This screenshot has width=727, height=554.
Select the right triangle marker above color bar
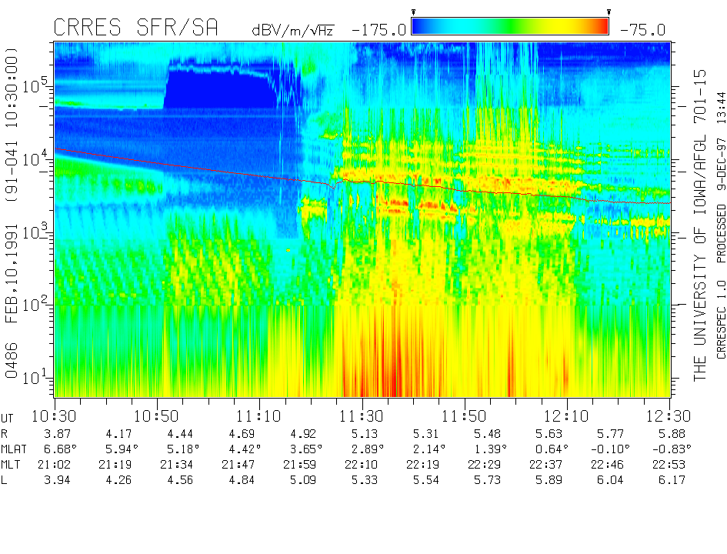[609, 12]
